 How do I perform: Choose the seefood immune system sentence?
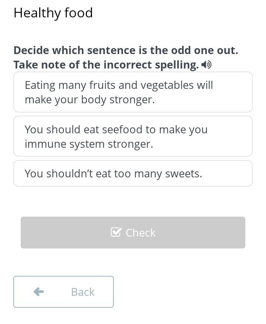[x=133, y=136]
